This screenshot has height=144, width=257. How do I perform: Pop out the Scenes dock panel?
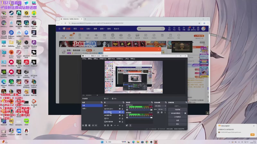click(x=102, y=102)
